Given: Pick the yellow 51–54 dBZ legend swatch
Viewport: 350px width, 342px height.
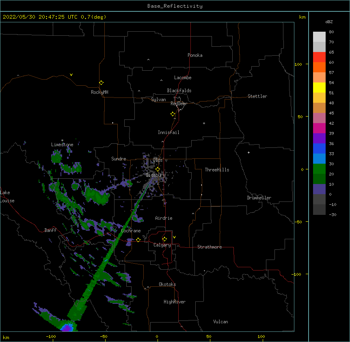Looking at the screenshot, I should (x=319, y=87).
